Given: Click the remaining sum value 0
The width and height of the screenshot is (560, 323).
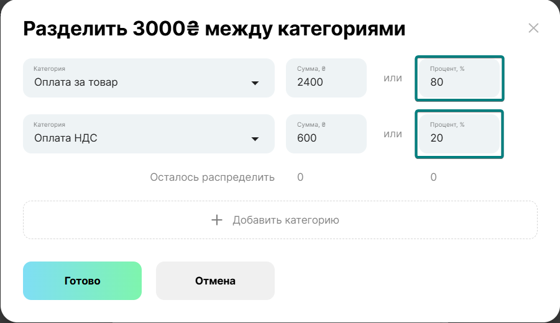Looking at the screenshot, I should pos(300,177).
